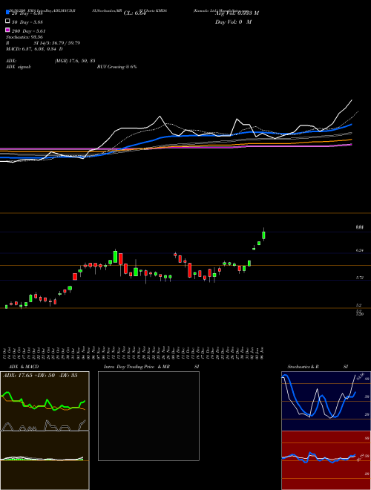The image size is (371, 490).
Task: Click the 6.24 price axis label
Action: (359, 250)
